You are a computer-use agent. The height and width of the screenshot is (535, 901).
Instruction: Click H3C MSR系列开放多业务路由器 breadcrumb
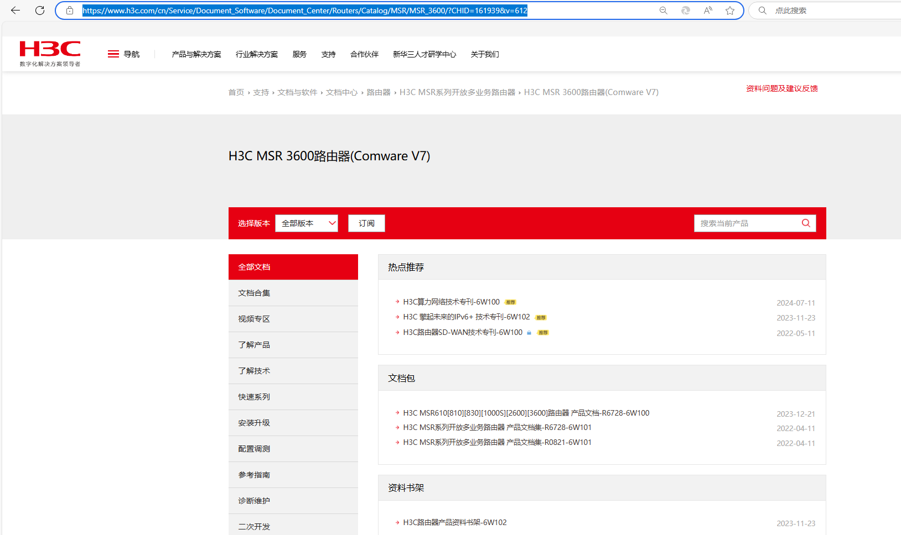(x=458, y=92)
